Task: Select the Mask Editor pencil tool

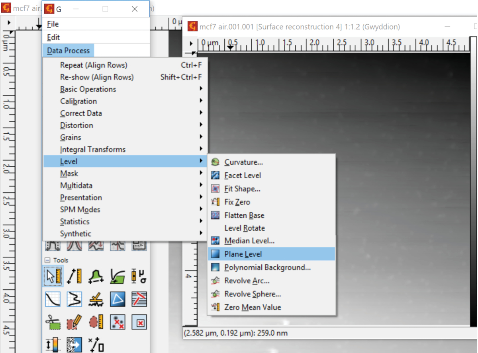Action: (74, 322)
